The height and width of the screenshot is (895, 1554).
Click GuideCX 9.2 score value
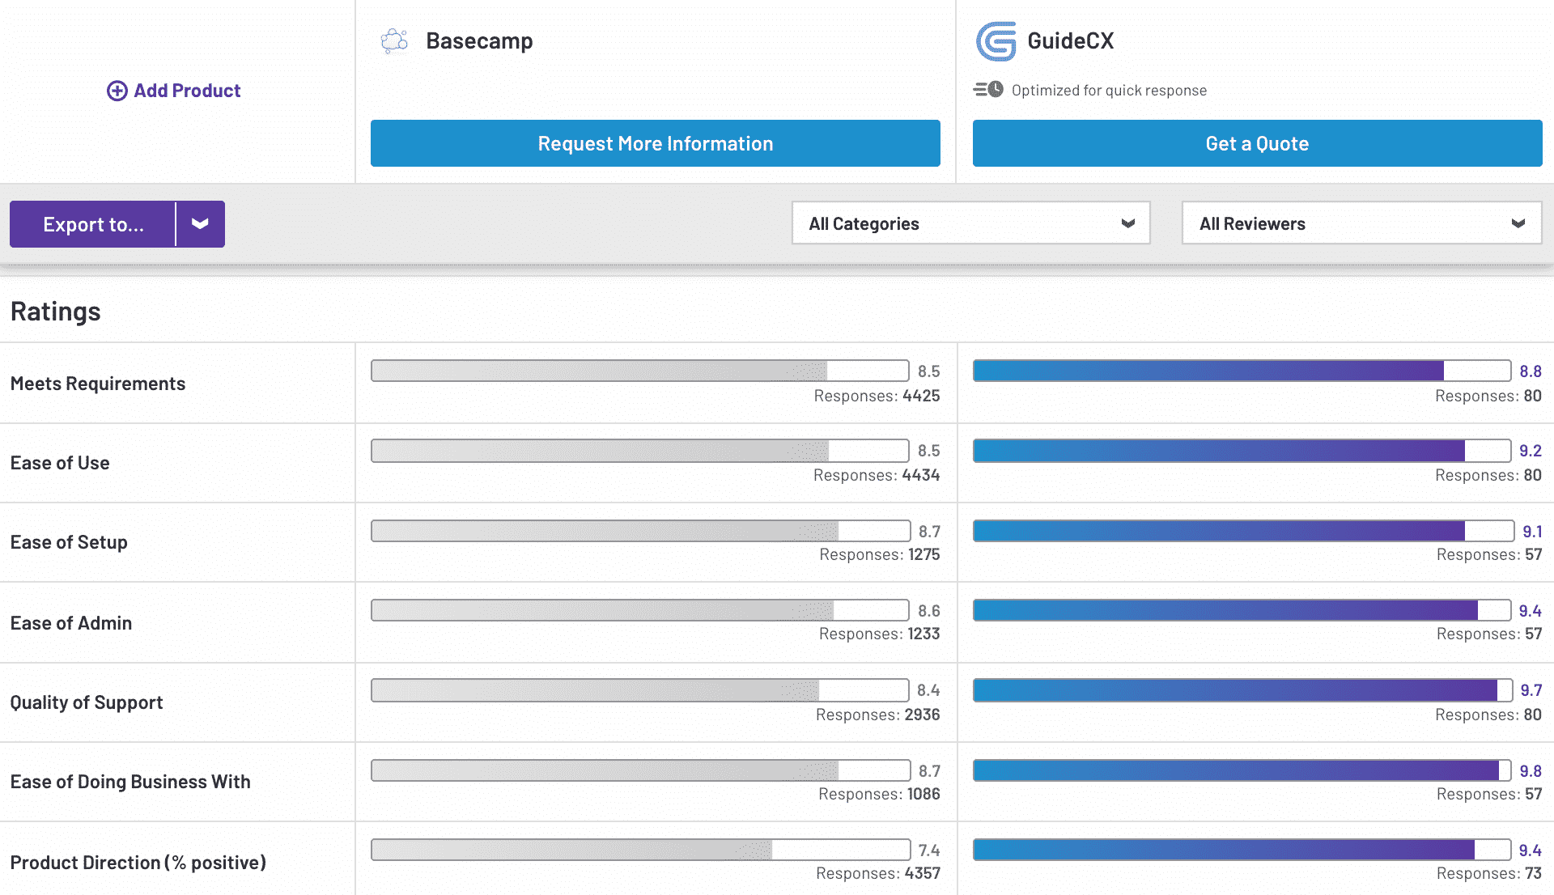1531,451
